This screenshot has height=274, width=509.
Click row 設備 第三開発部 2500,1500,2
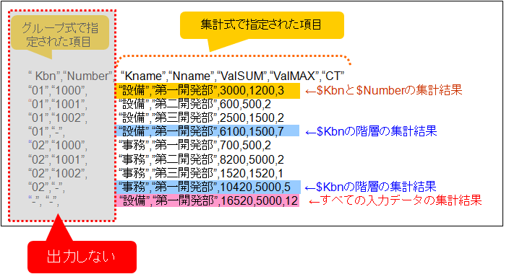[201, 118]
